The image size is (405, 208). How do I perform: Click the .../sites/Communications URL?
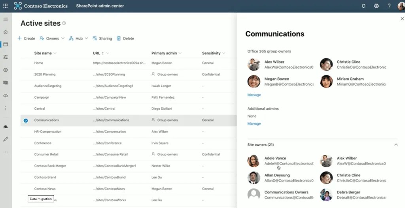coord(111,120)
